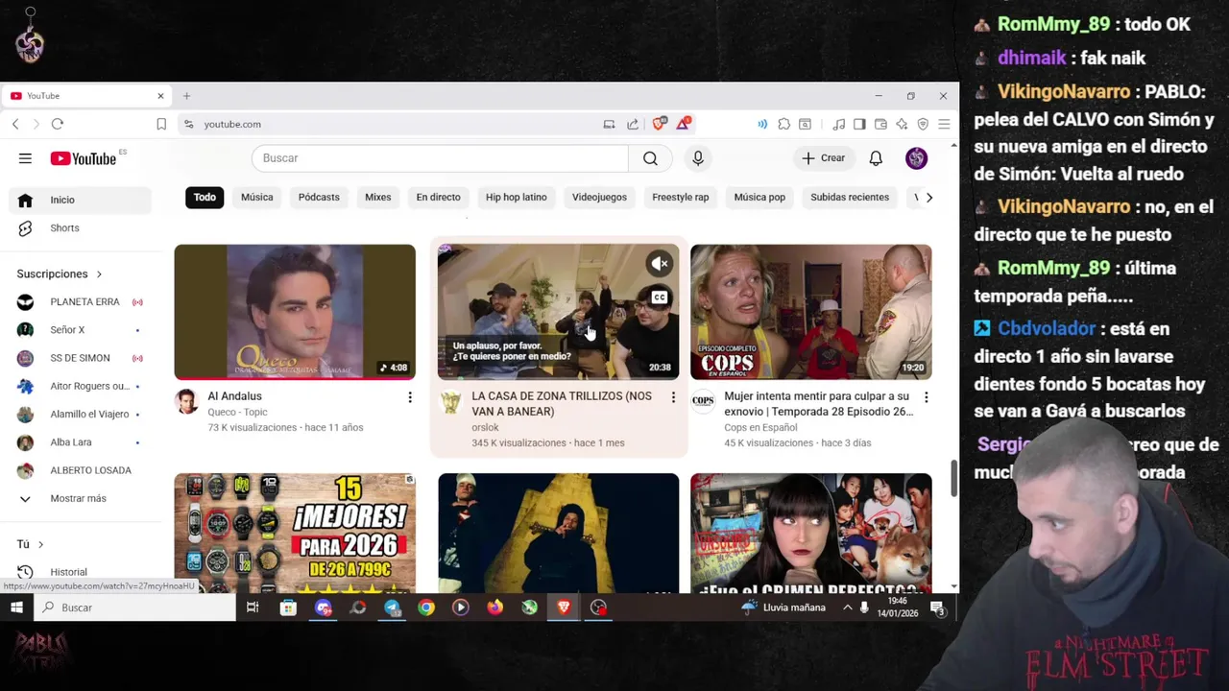Screen dimensions: 1229x691
Task: Select the Videojuegos filter chip
Action: pyautogui.click(x=599, y=198)
